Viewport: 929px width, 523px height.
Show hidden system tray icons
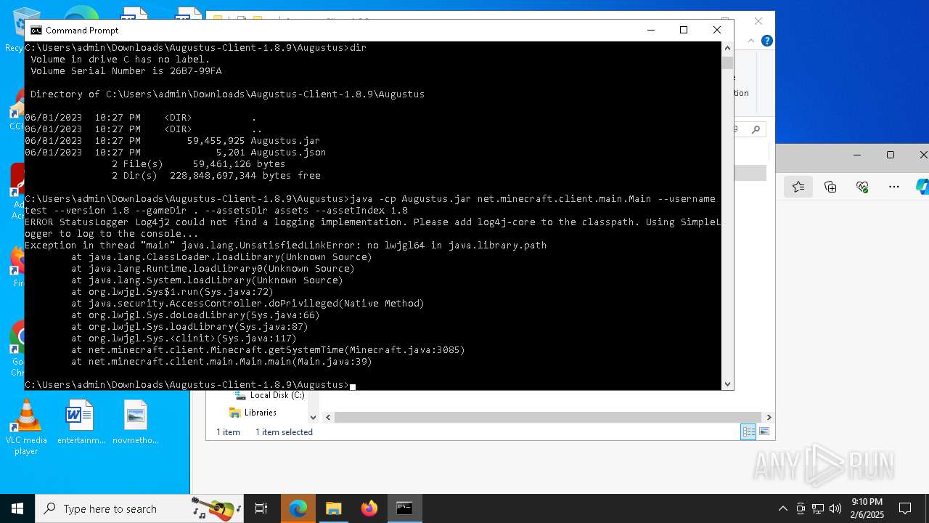click(782, 508)
